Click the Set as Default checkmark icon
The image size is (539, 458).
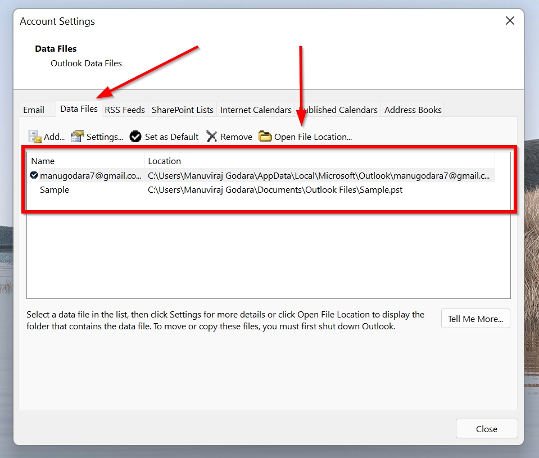(x=135, y=136)
